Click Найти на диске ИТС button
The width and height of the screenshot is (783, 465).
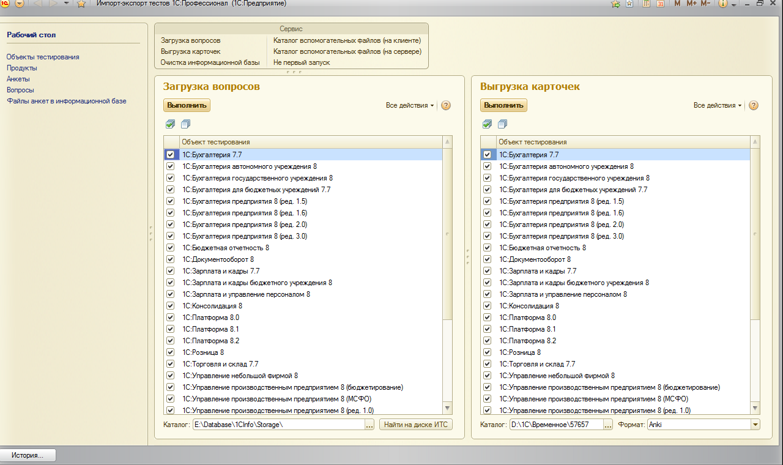416,425
